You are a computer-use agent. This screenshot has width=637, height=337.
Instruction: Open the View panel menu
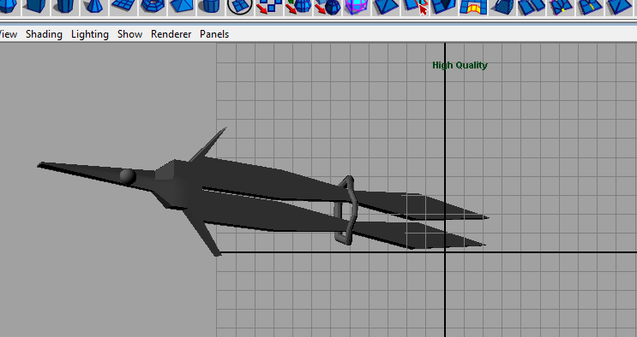(x=8, y=34)
